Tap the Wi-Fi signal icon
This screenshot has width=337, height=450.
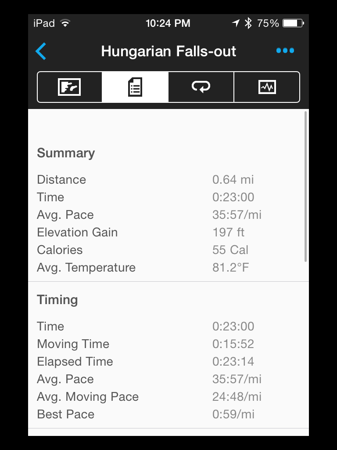(x=65, y=23)
